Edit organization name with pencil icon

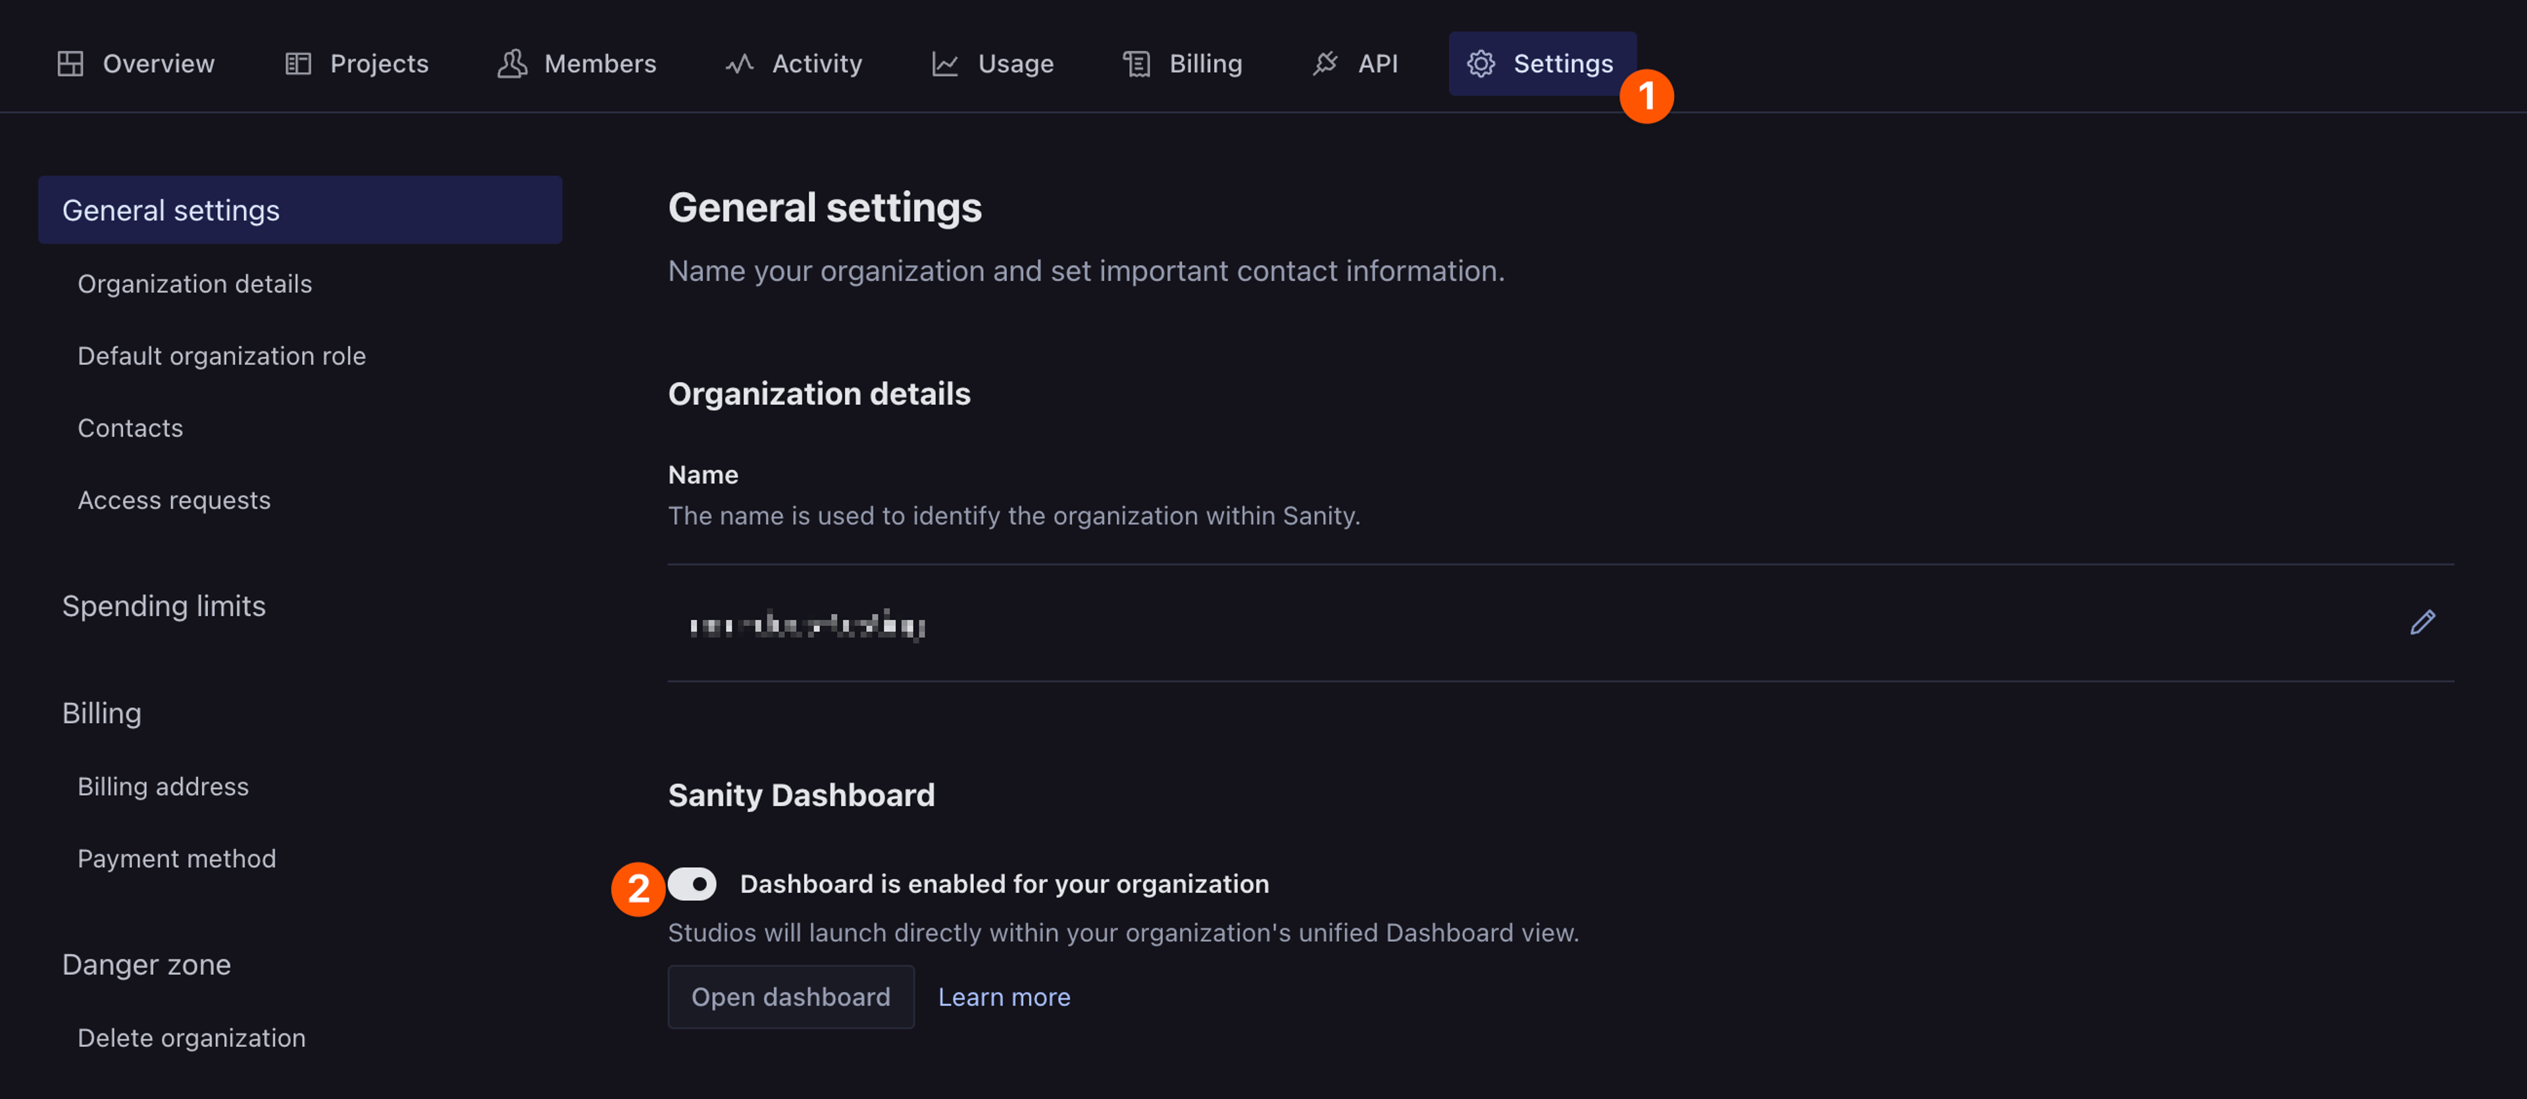point(2422,622)
